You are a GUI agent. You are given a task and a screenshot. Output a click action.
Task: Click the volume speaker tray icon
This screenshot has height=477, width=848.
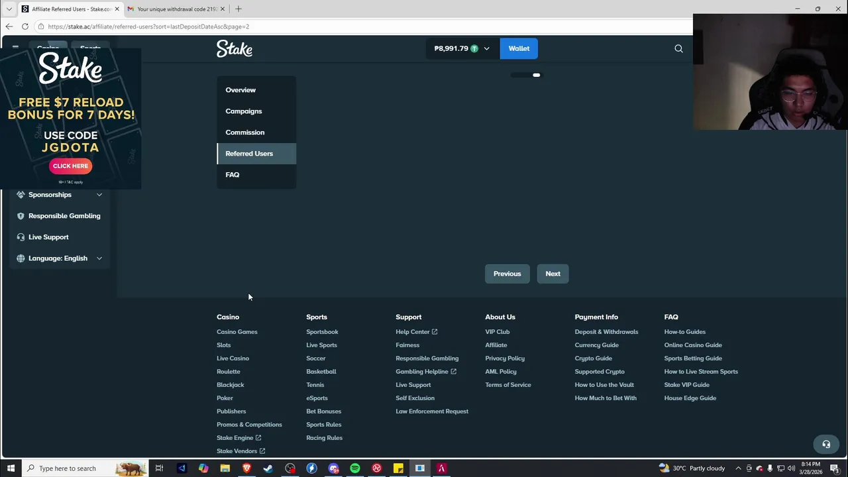791,468
